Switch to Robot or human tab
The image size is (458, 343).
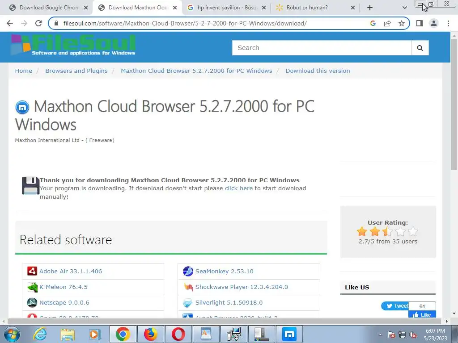click(x=307, y=8)
